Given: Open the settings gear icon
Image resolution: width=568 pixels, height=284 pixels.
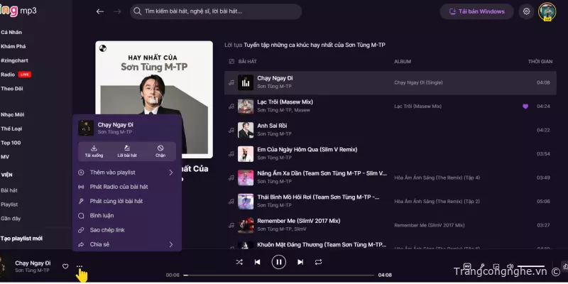Looking at the screenshot, I should [526, 11].
